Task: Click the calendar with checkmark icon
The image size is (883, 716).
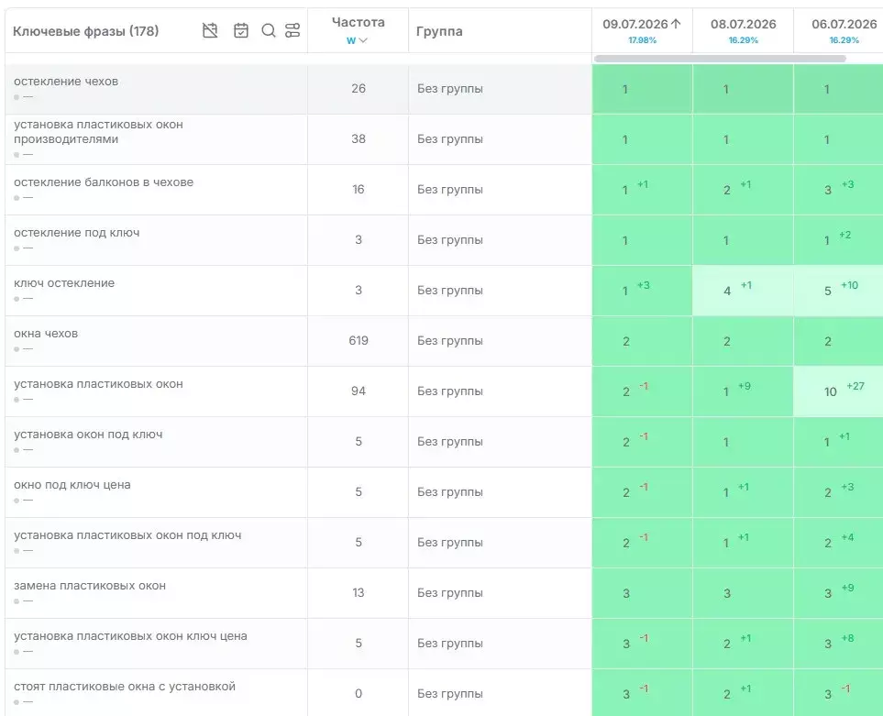Action: (x=241, y=30)
